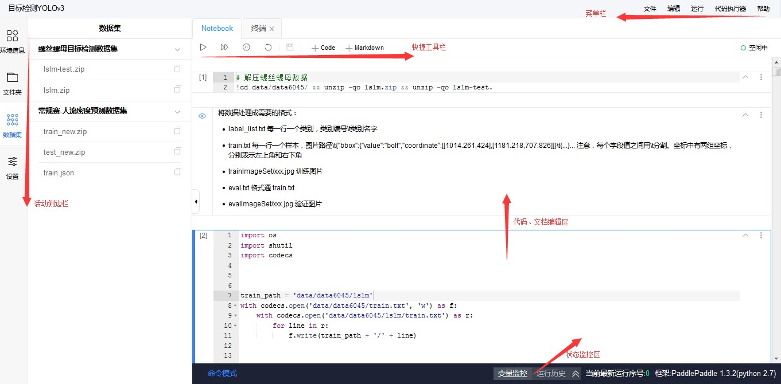The width and height of the screenshot is (781, 384).
Task: Click the 空闲中 kernel status indicator
Action: (754, 48)
